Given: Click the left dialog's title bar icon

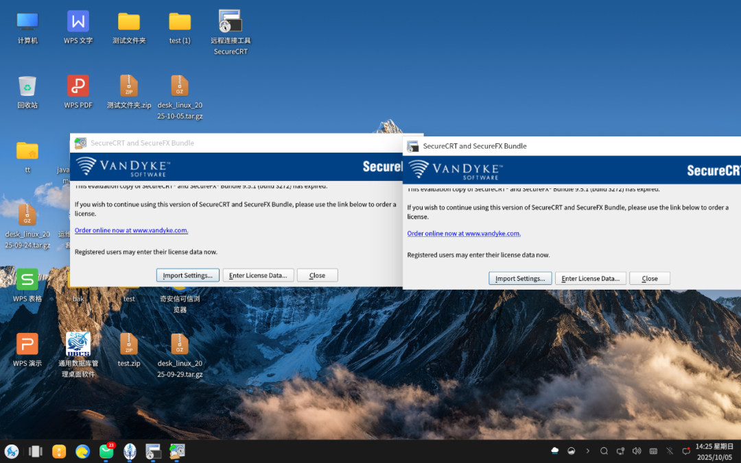Looking at the screenshot, I should (81, 143).
